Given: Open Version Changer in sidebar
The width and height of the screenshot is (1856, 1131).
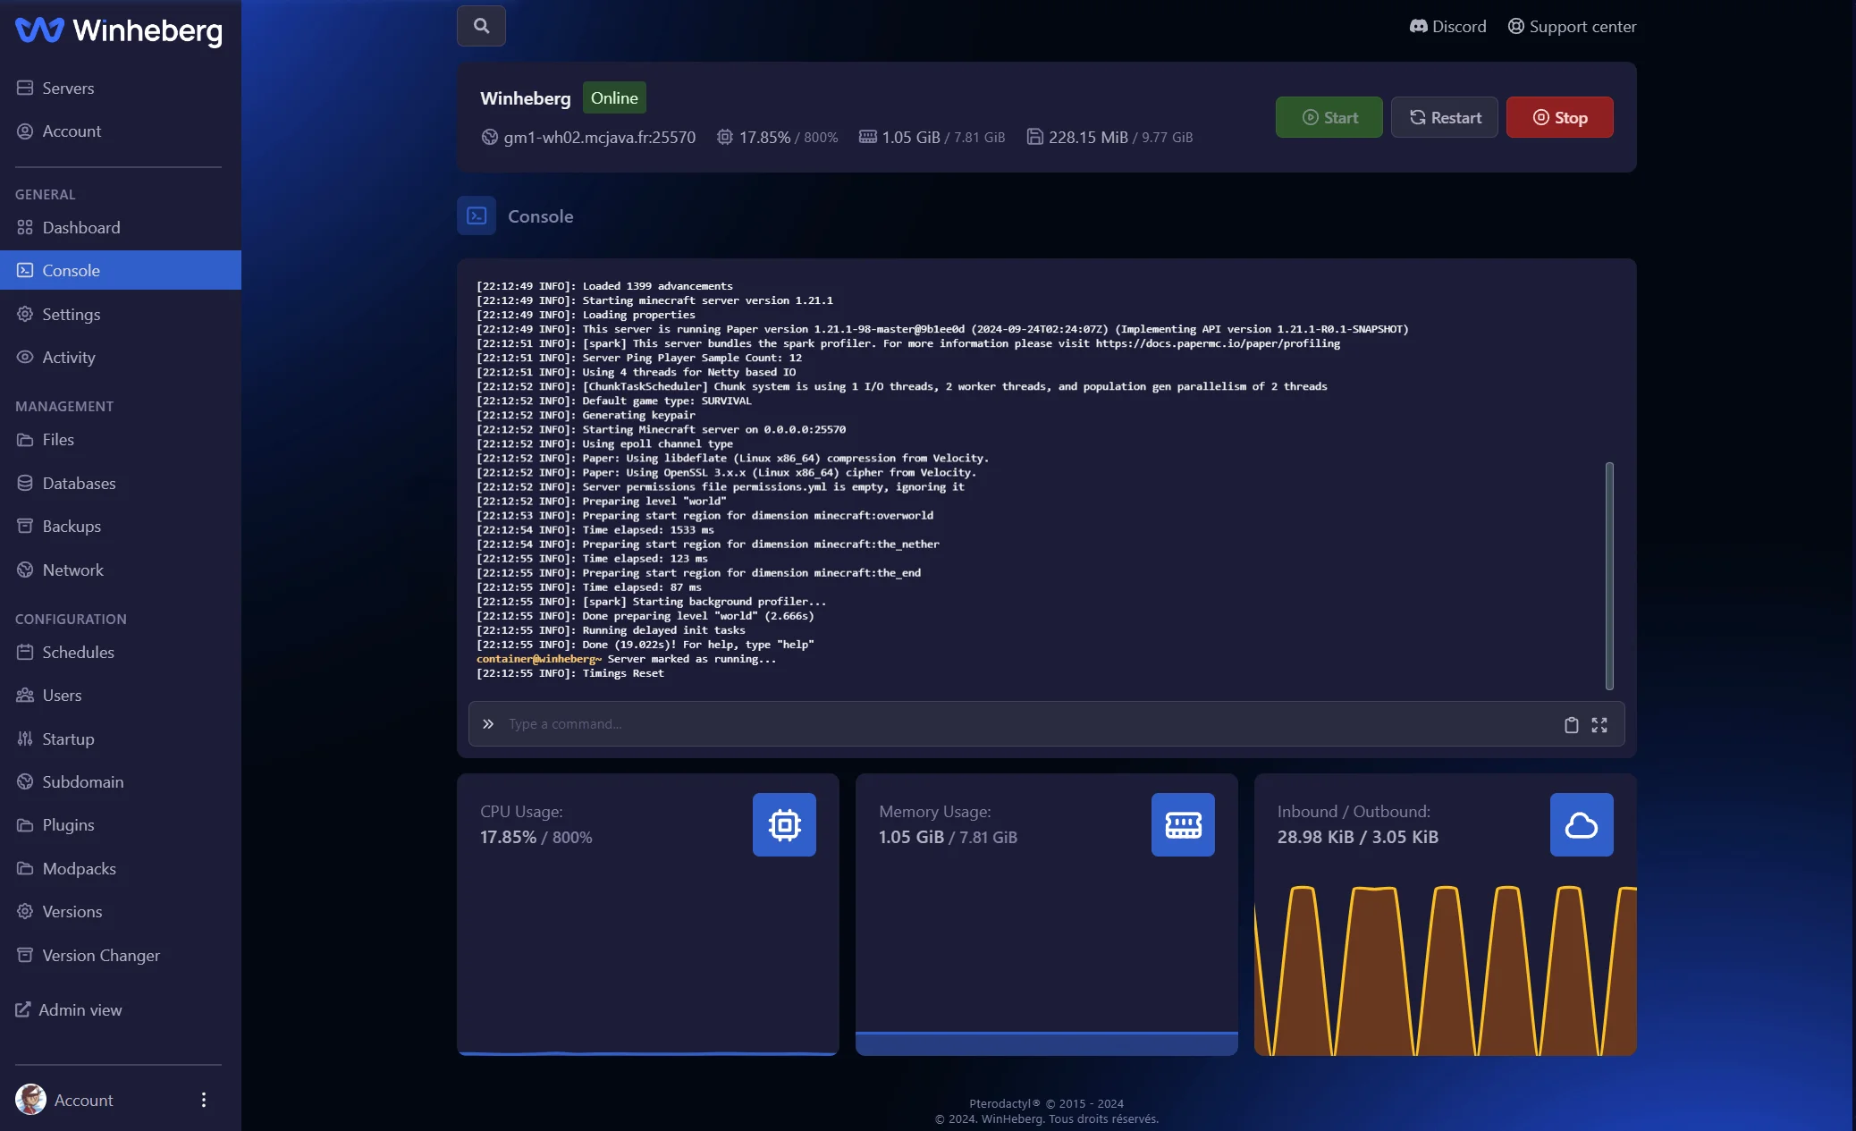Looking at the screenshot, I should pyautogui.click(x=101, y=956).
